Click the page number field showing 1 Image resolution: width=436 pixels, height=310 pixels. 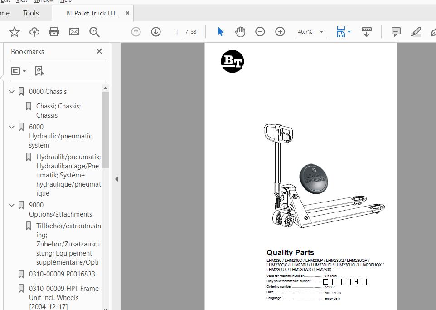(177, 32)
